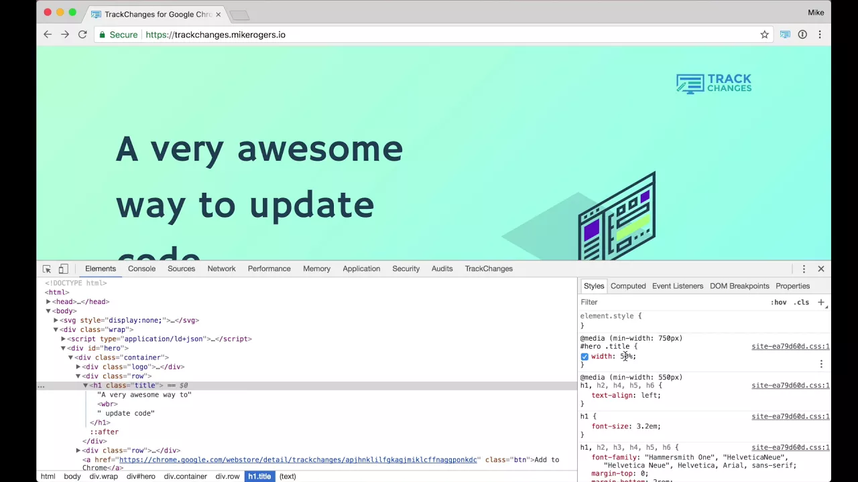Screen dimensions: 858x482
Task: Select the div.wrap breadcrumb
Action: coord(103,477)
